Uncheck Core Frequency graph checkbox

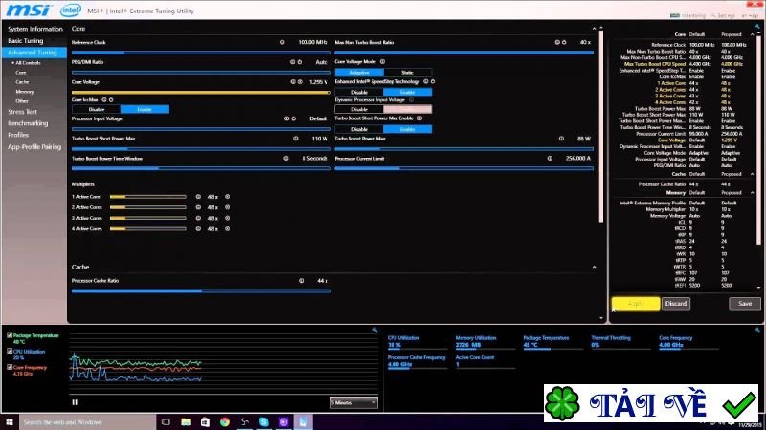tap(10, 367)
